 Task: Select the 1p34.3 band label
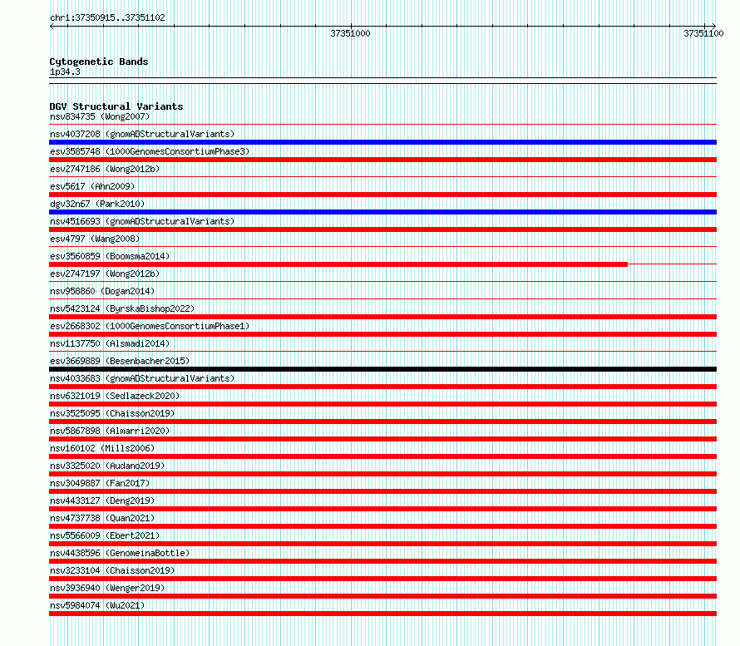tap(65, 72)
